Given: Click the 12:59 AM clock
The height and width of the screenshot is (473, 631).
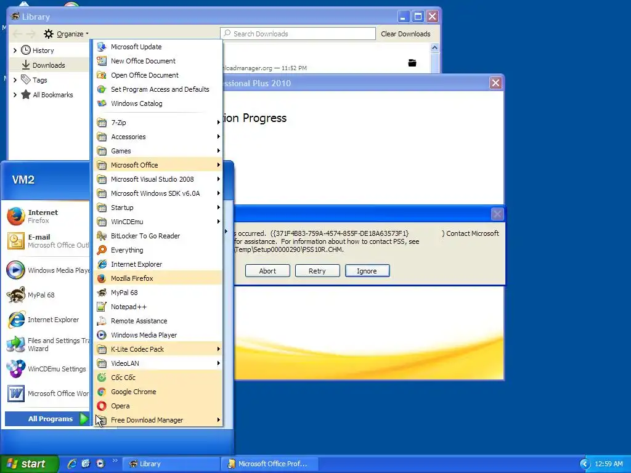Looking at the screenshot, I should coord(609,464).
